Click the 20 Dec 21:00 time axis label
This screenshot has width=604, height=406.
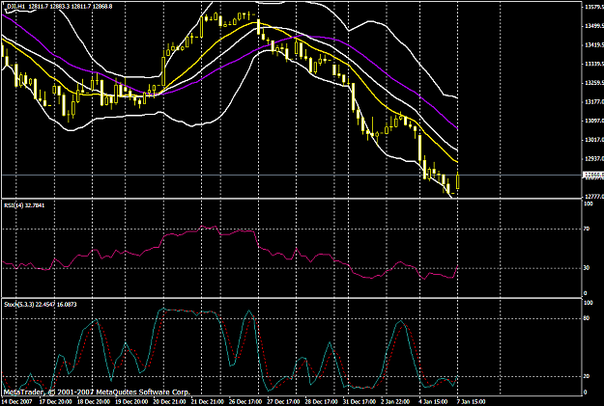pos(169,402)
